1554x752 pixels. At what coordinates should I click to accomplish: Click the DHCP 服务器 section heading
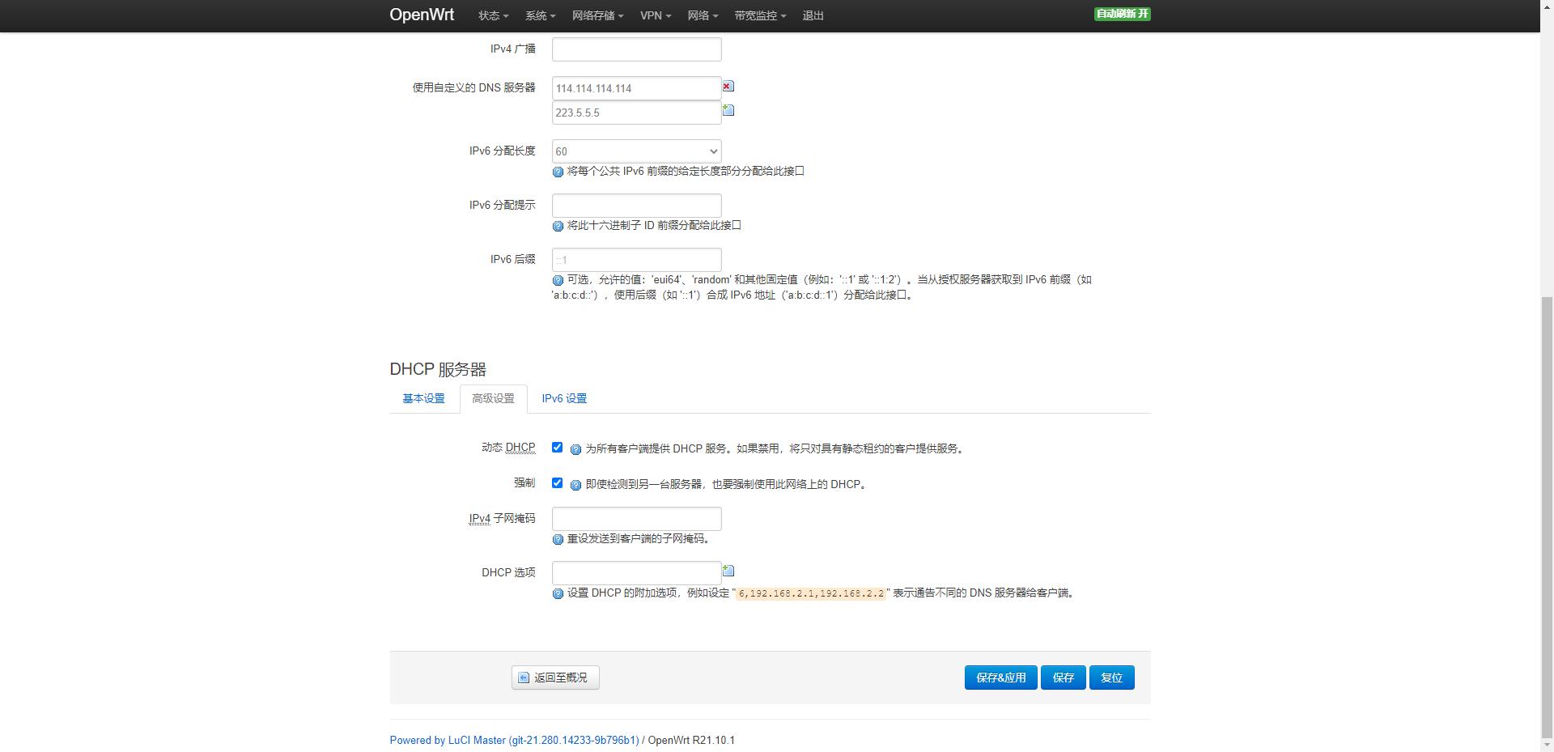(438, 369)
